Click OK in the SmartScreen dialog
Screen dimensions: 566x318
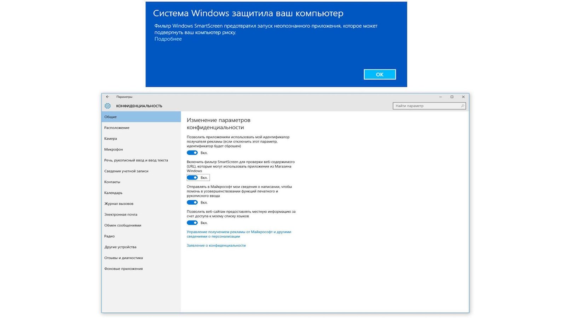[380, 74]
